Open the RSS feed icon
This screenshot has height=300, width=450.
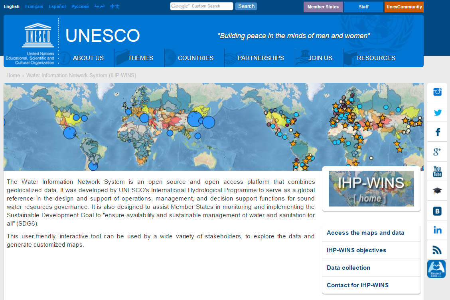[x=437, y=250]
